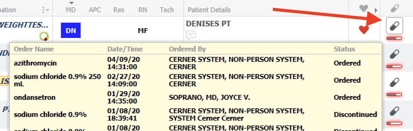
Task: Open the column options dropdown with dotted handle
Action: pos(46,10)
